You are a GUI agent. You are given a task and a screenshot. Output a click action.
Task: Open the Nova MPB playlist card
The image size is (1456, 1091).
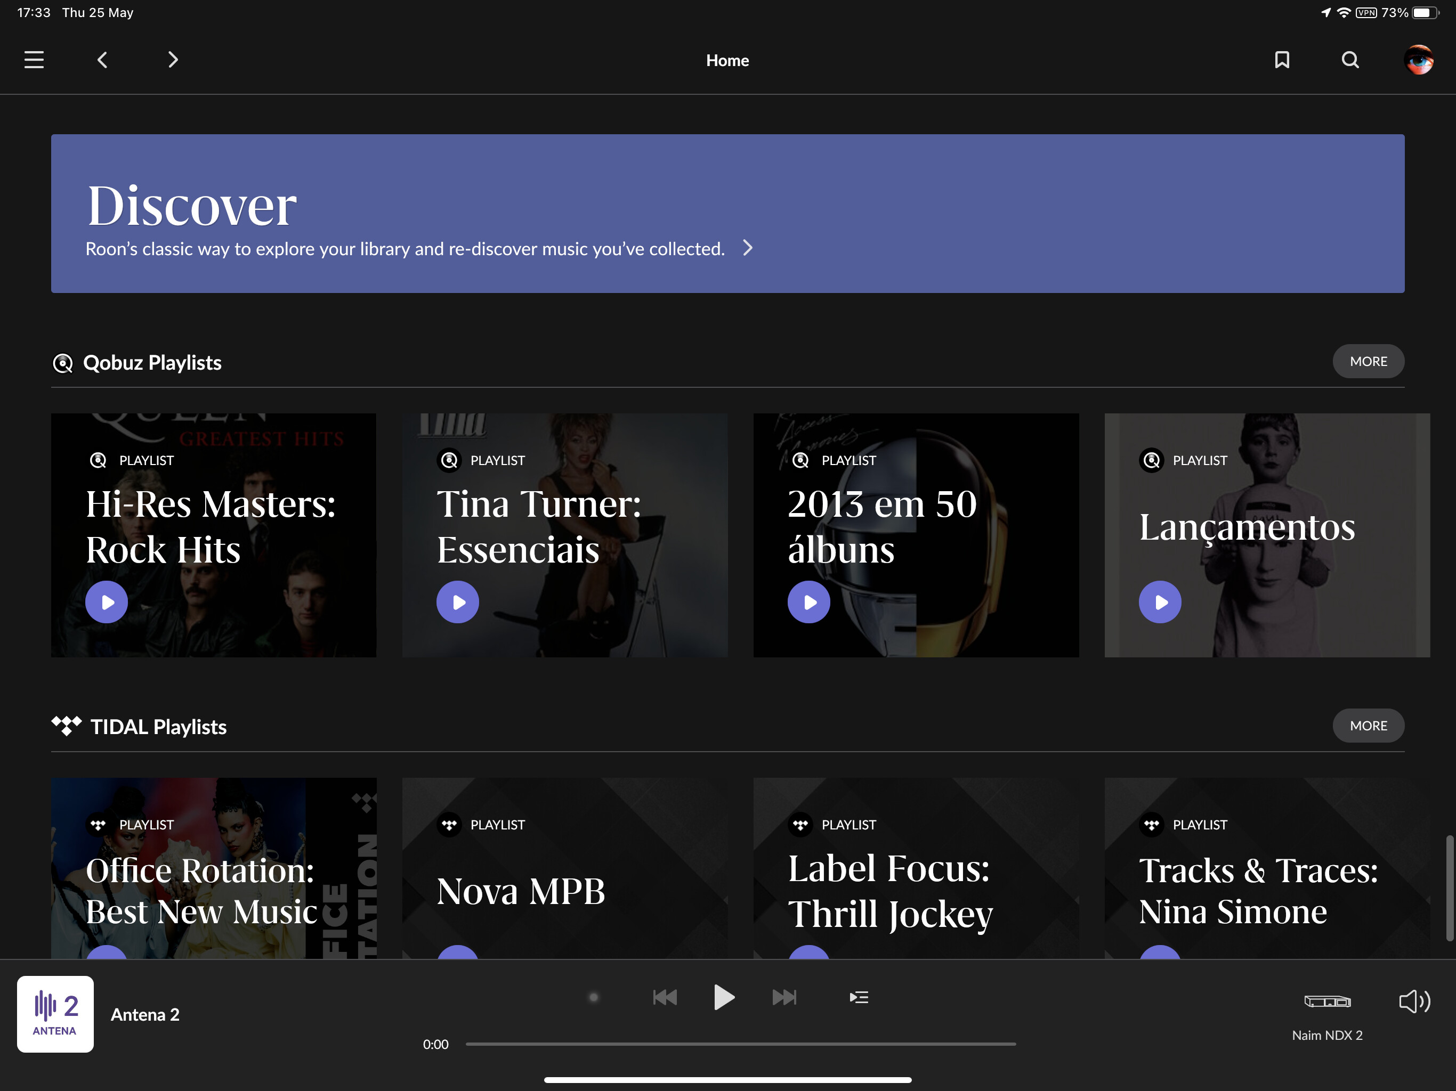[565, 868]
